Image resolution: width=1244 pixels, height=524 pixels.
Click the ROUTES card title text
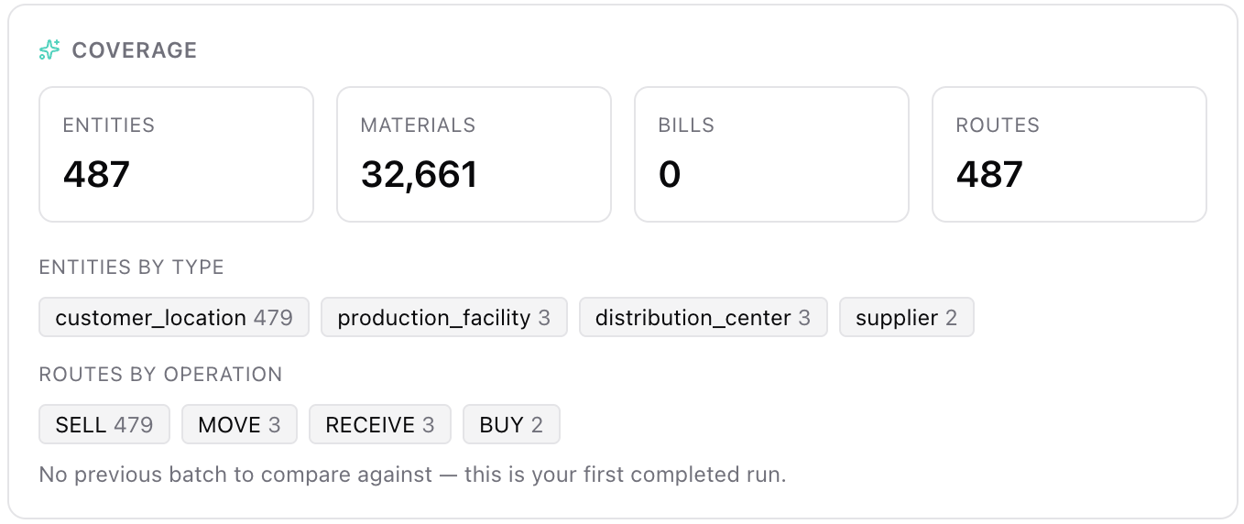pos(998,126)
